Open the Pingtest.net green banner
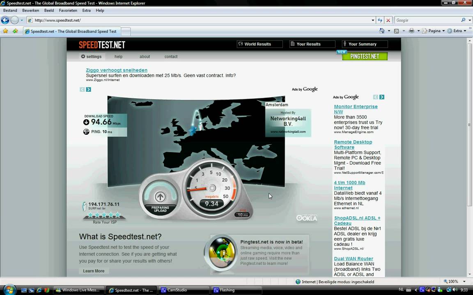This screenshot has height=295, width=473. [x=365, y=56]
